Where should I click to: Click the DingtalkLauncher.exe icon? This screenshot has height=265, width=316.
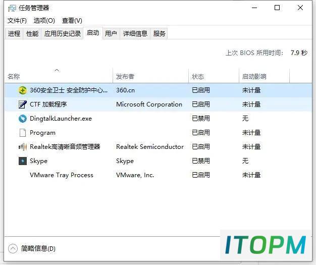pos(22,119)
